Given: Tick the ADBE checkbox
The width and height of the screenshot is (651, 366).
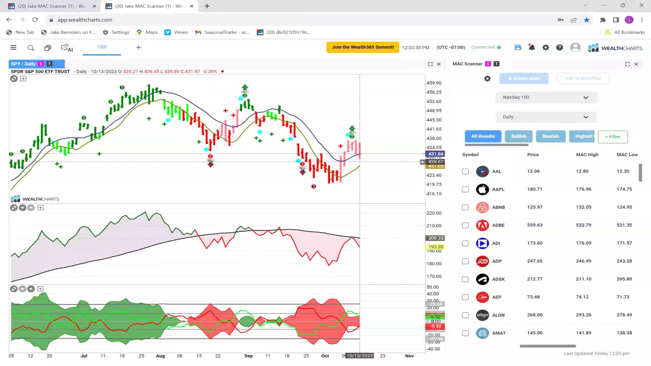Looking at the screenshot, I should [465, 225].
